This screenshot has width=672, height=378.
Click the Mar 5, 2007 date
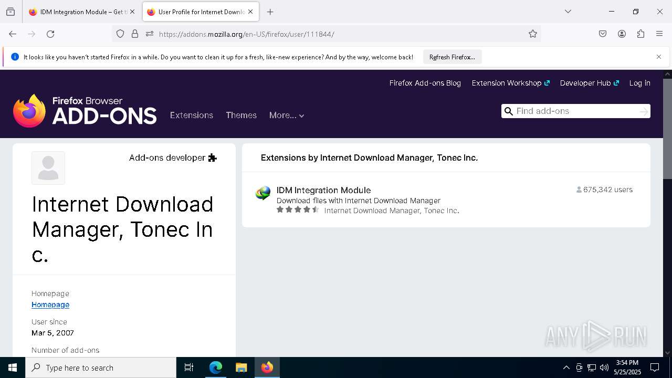click(x=52, y=333)
